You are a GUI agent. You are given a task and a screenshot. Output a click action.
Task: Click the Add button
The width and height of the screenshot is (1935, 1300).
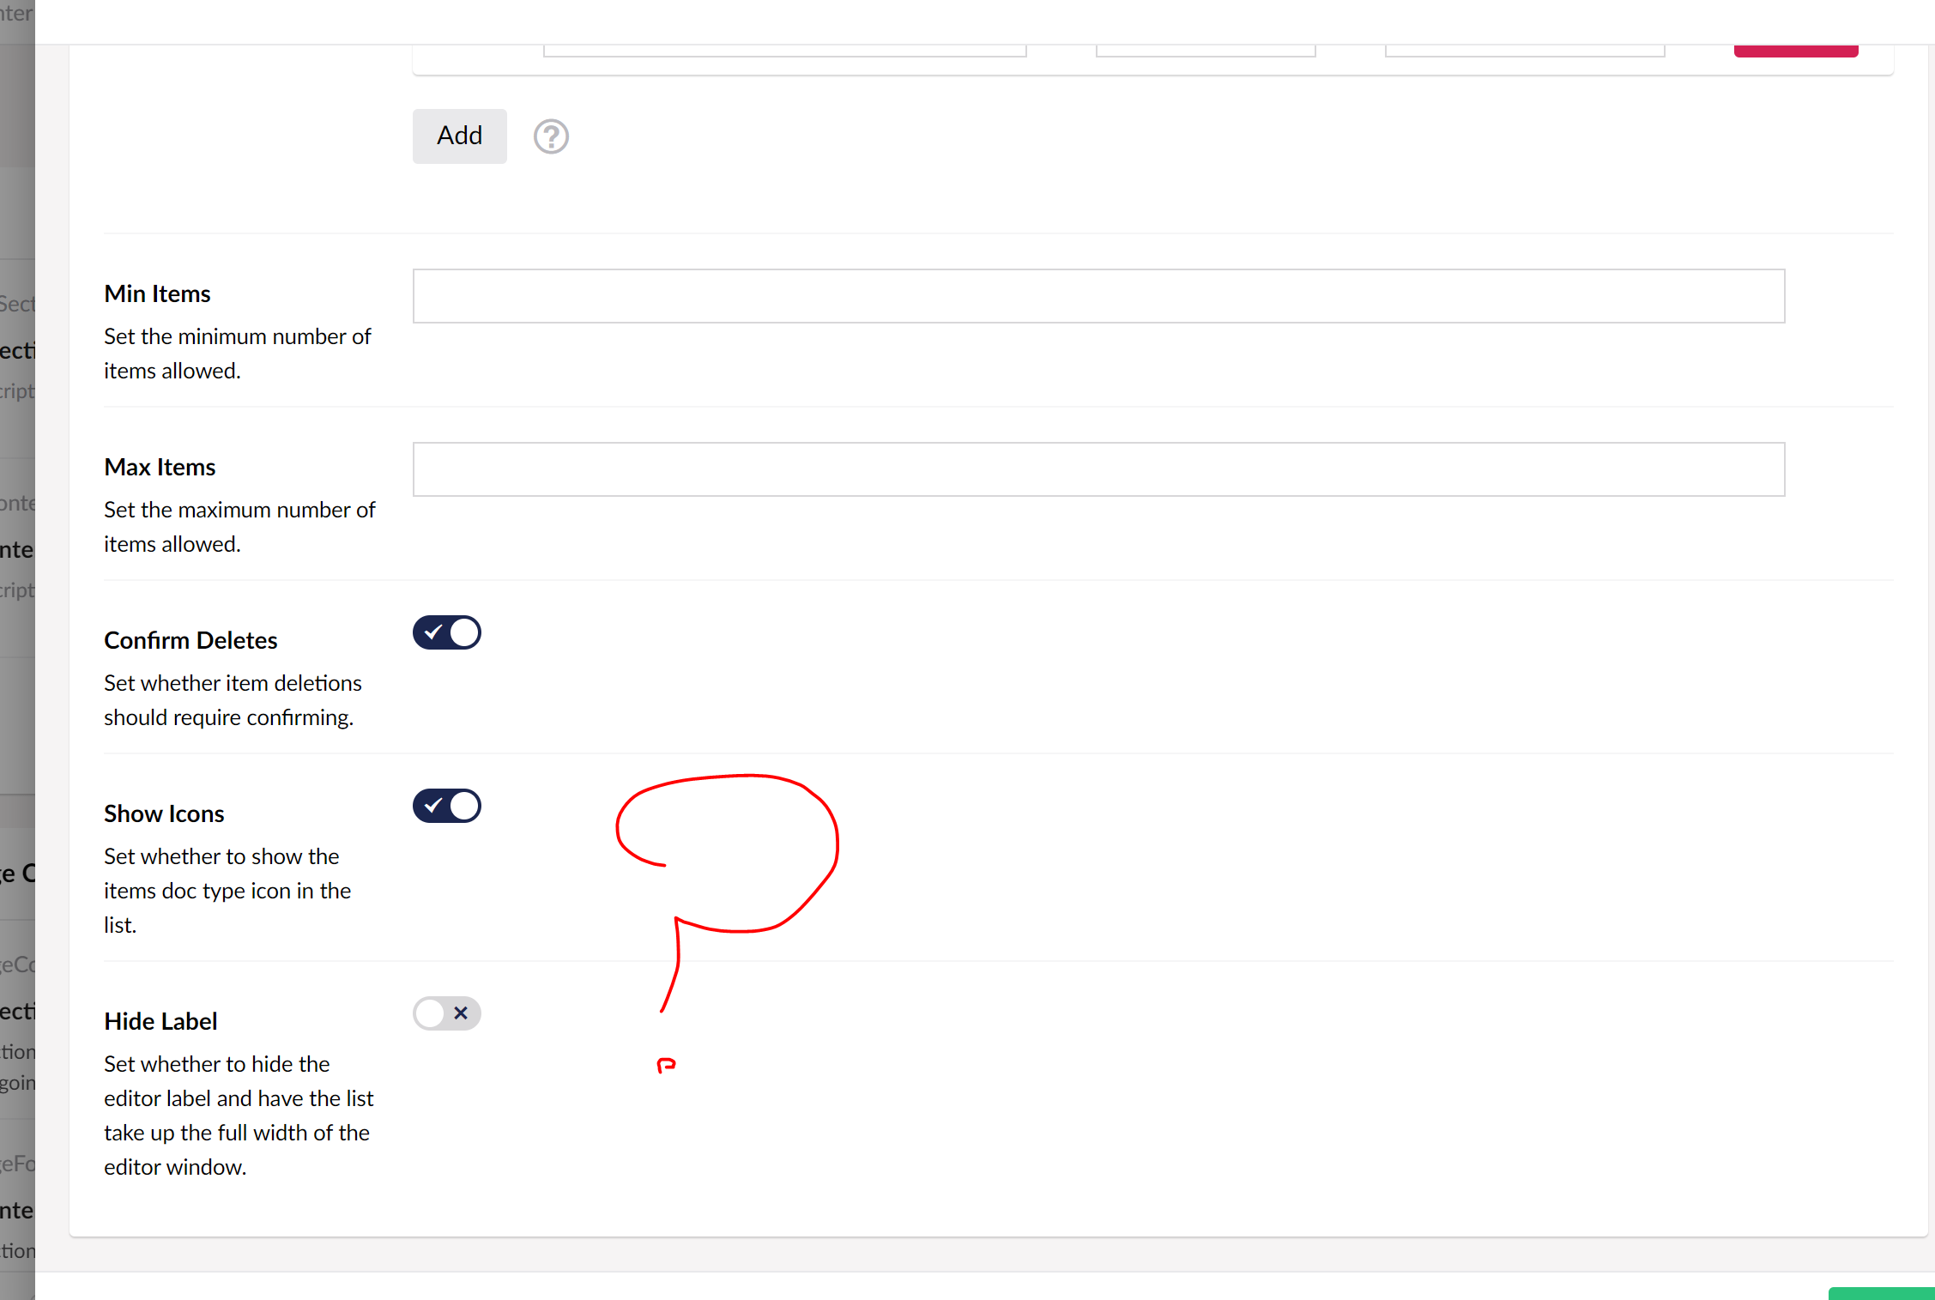(459, 136)
